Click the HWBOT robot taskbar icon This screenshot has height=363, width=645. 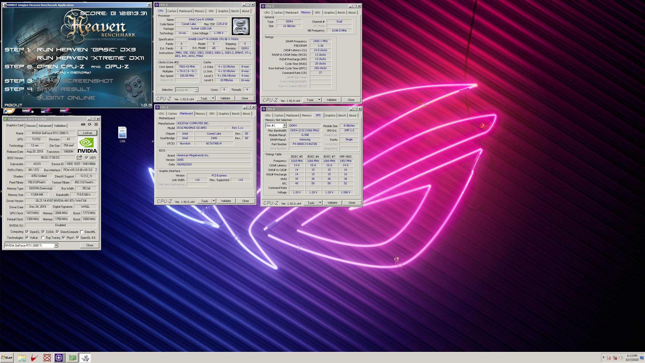85,358
